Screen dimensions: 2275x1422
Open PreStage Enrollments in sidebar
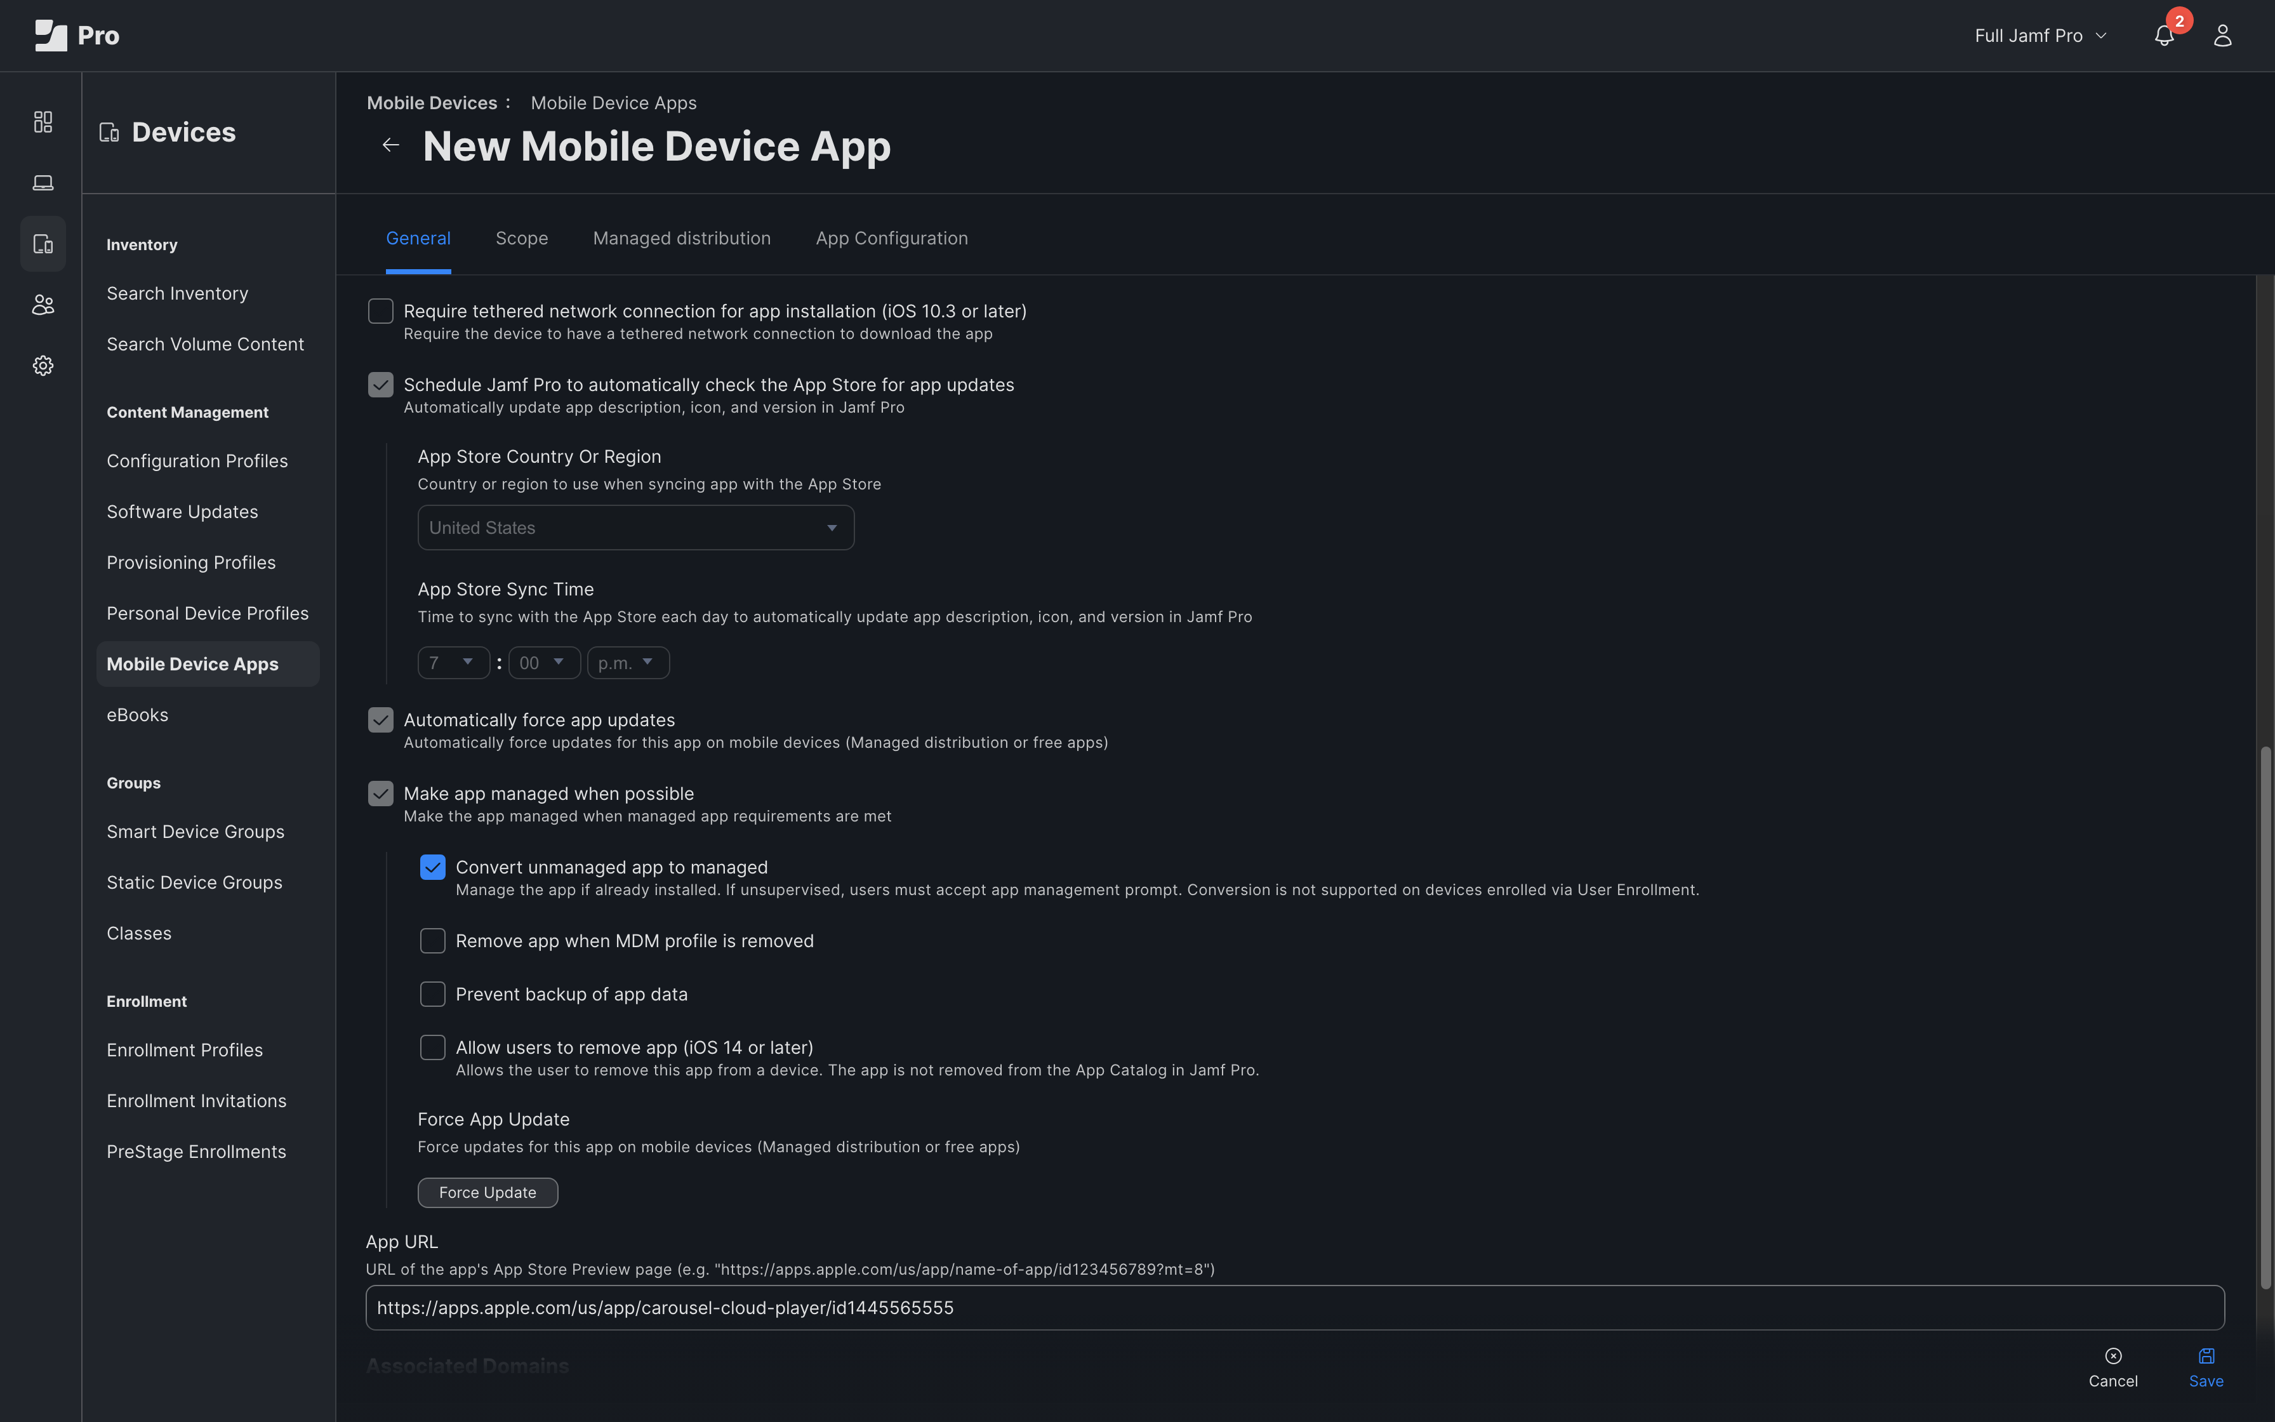197,1151
